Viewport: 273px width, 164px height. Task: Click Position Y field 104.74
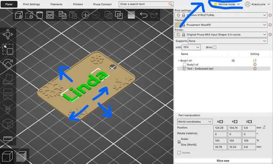[234, 128]
